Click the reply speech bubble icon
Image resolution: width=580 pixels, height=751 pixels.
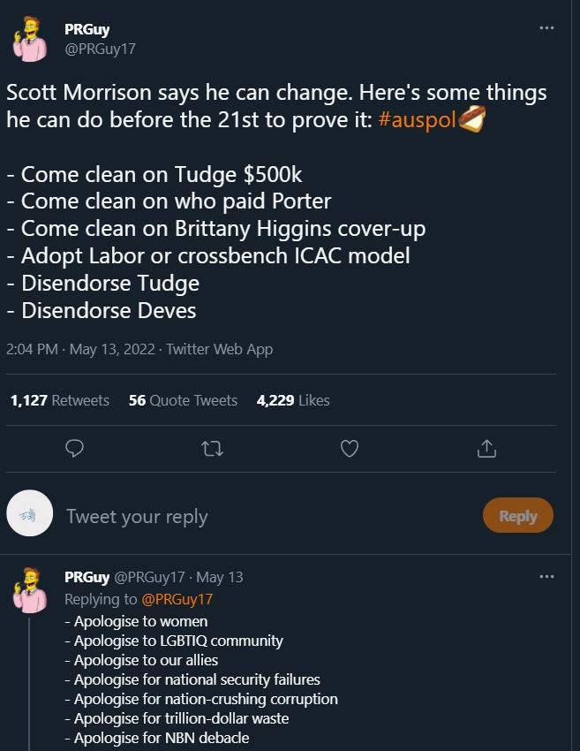(x=75, y=449)
